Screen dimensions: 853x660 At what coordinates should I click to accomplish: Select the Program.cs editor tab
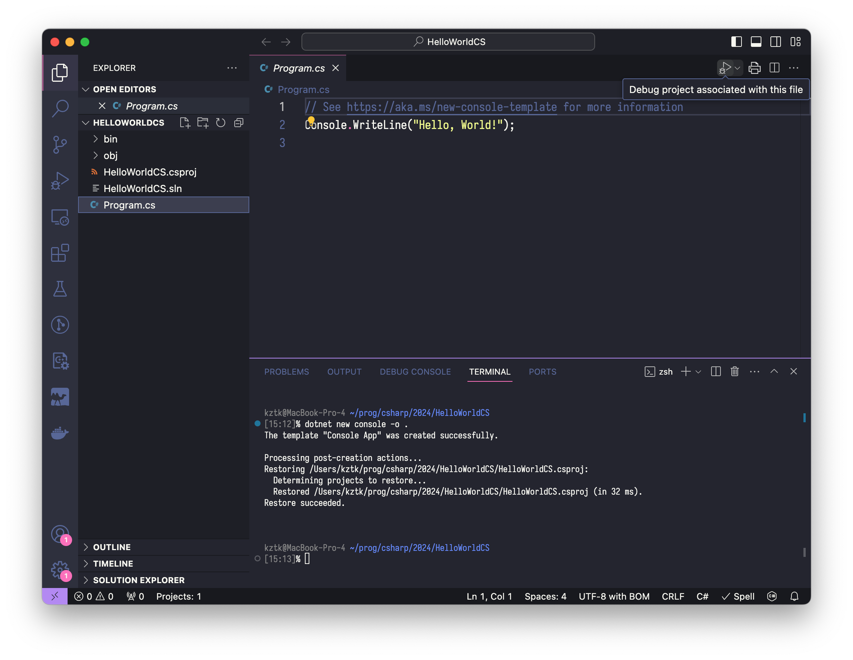[x=298, y=68]
